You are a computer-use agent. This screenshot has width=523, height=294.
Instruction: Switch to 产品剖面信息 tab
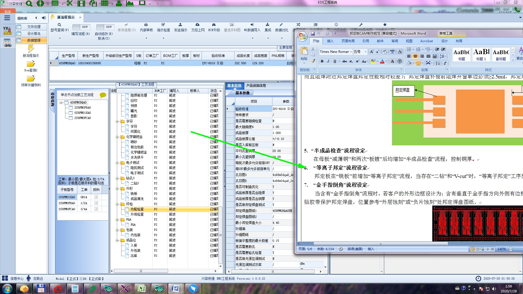pyautogui.click(x=256, y=85)
